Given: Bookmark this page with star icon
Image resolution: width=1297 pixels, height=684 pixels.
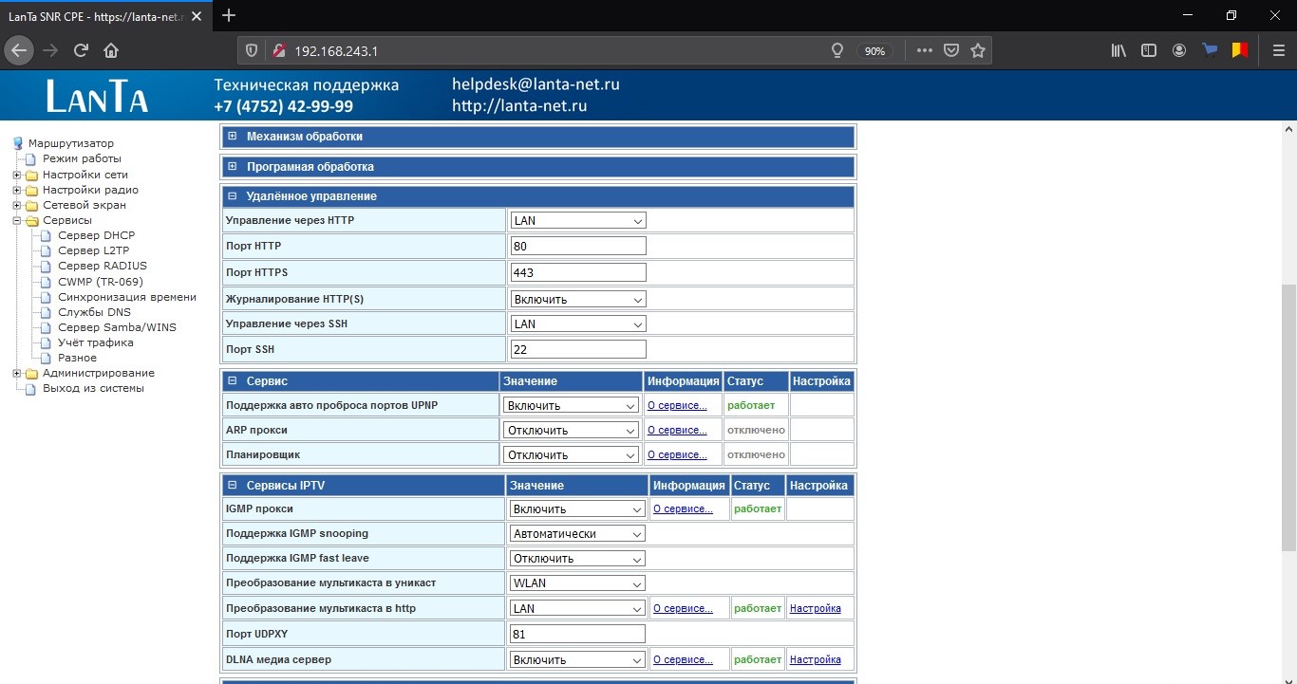Looking at the screenshot, I should [x=978, y=51].
